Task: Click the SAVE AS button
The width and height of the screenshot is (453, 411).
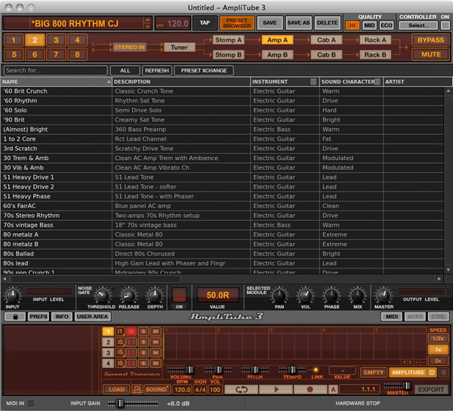Action: [x=298, y=23]
